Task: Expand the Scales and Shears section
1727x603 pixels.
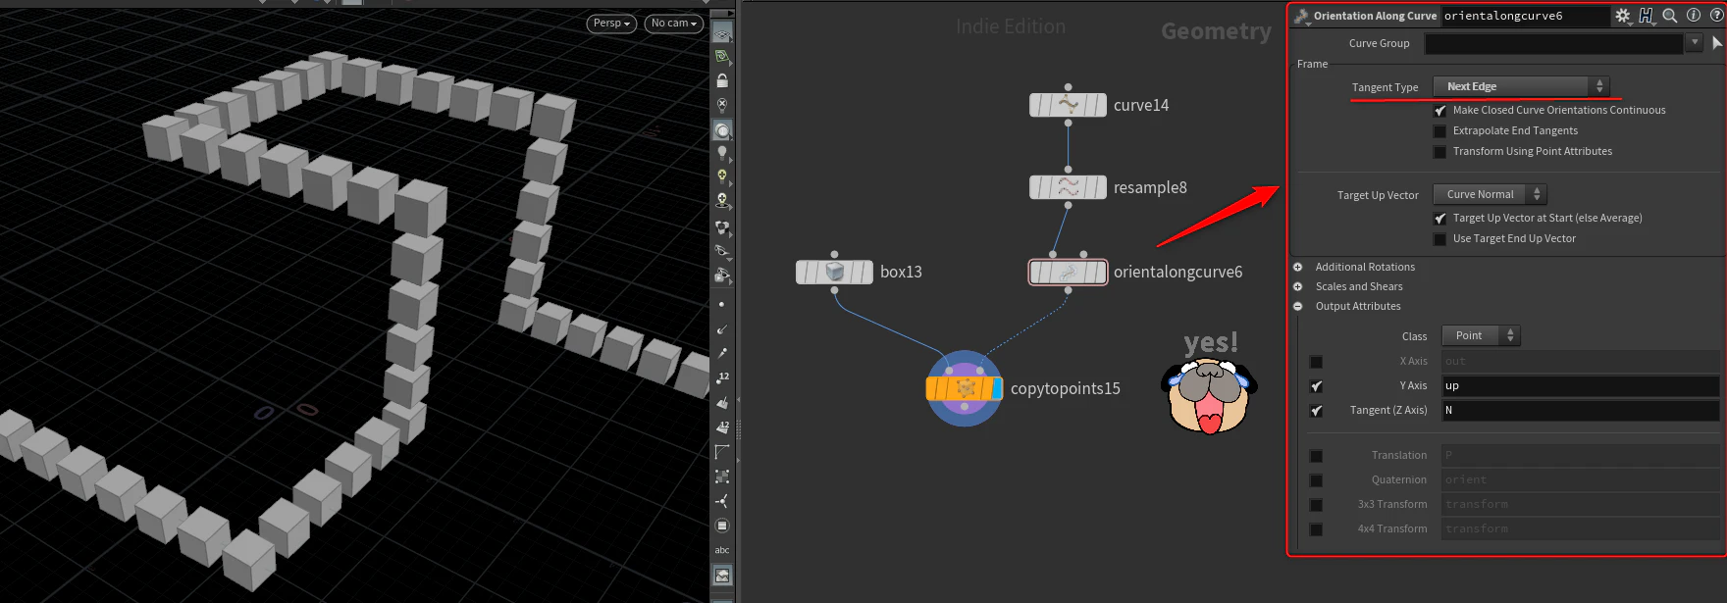Action: click(1297, 286)
